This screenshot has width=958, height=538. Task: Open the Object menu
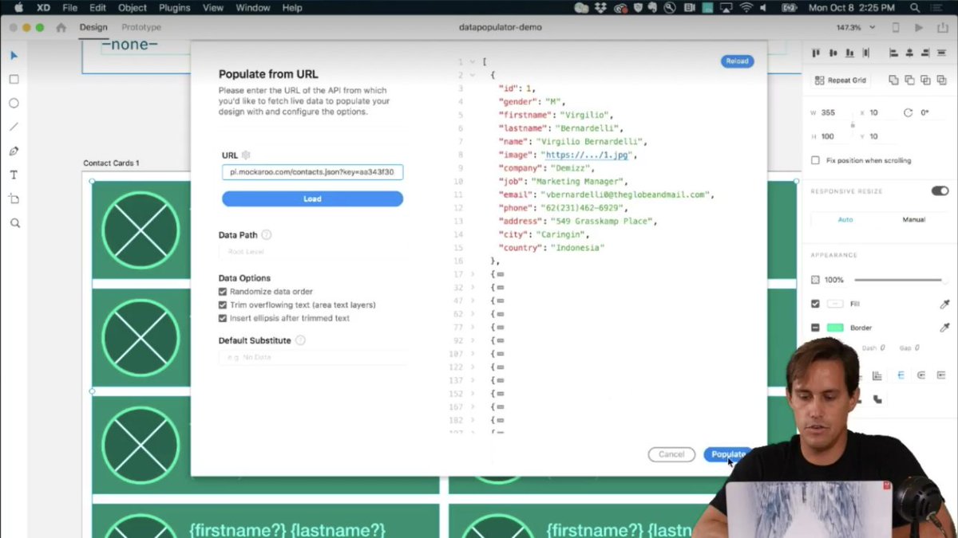point(133,8)
